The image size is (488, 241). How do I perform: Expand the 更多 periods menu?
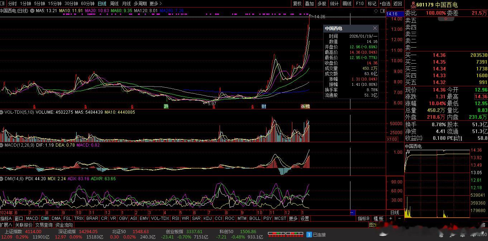tap(156, 4)
